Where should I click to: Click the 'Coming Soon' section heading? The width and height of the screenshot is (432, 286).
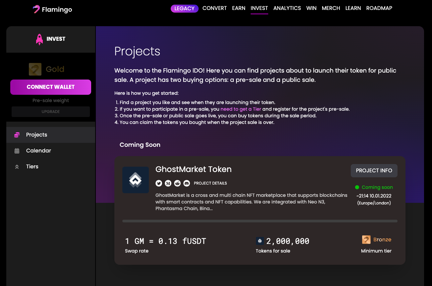click(x=140, y=145)
